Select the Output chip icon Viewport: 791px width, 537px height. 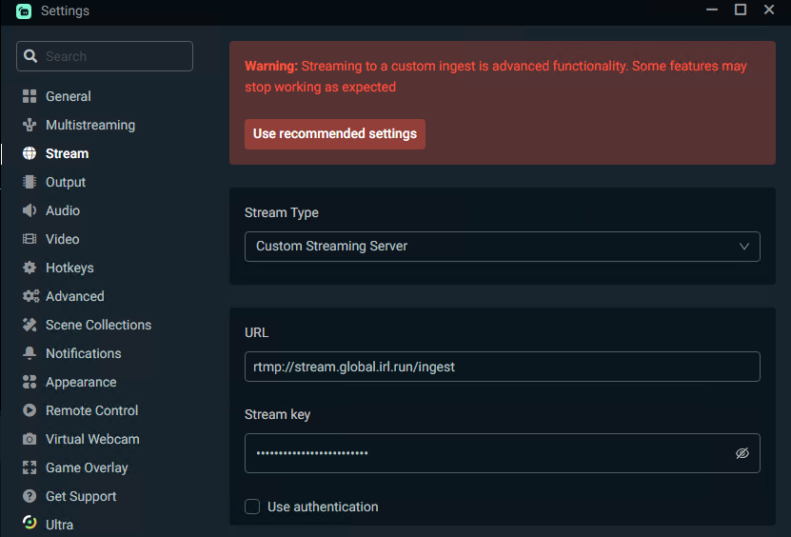pos(30,182)
